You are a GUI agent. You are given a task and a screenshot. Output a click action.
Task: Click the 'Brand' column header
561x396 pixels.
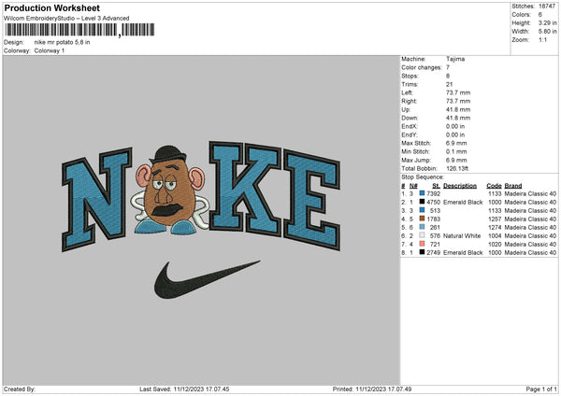point(513,186)
